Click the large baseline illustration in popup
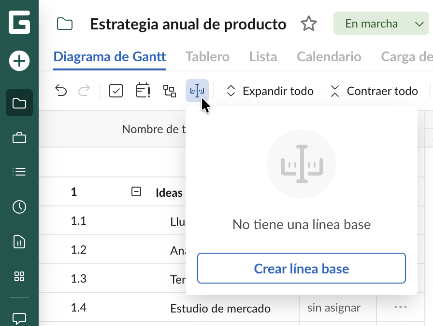Screen dimensions: 433x326 (302, 164)
